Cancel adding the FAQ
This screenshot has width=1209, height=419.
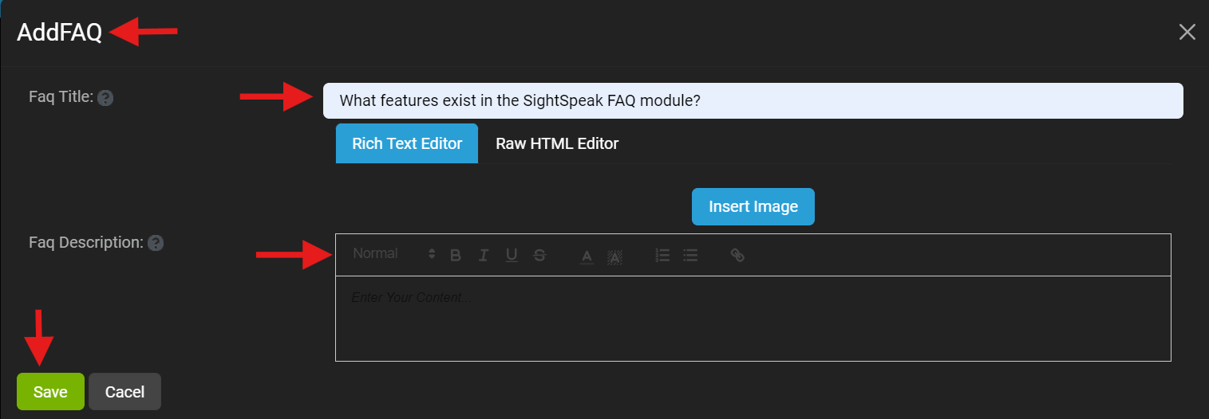125,392
